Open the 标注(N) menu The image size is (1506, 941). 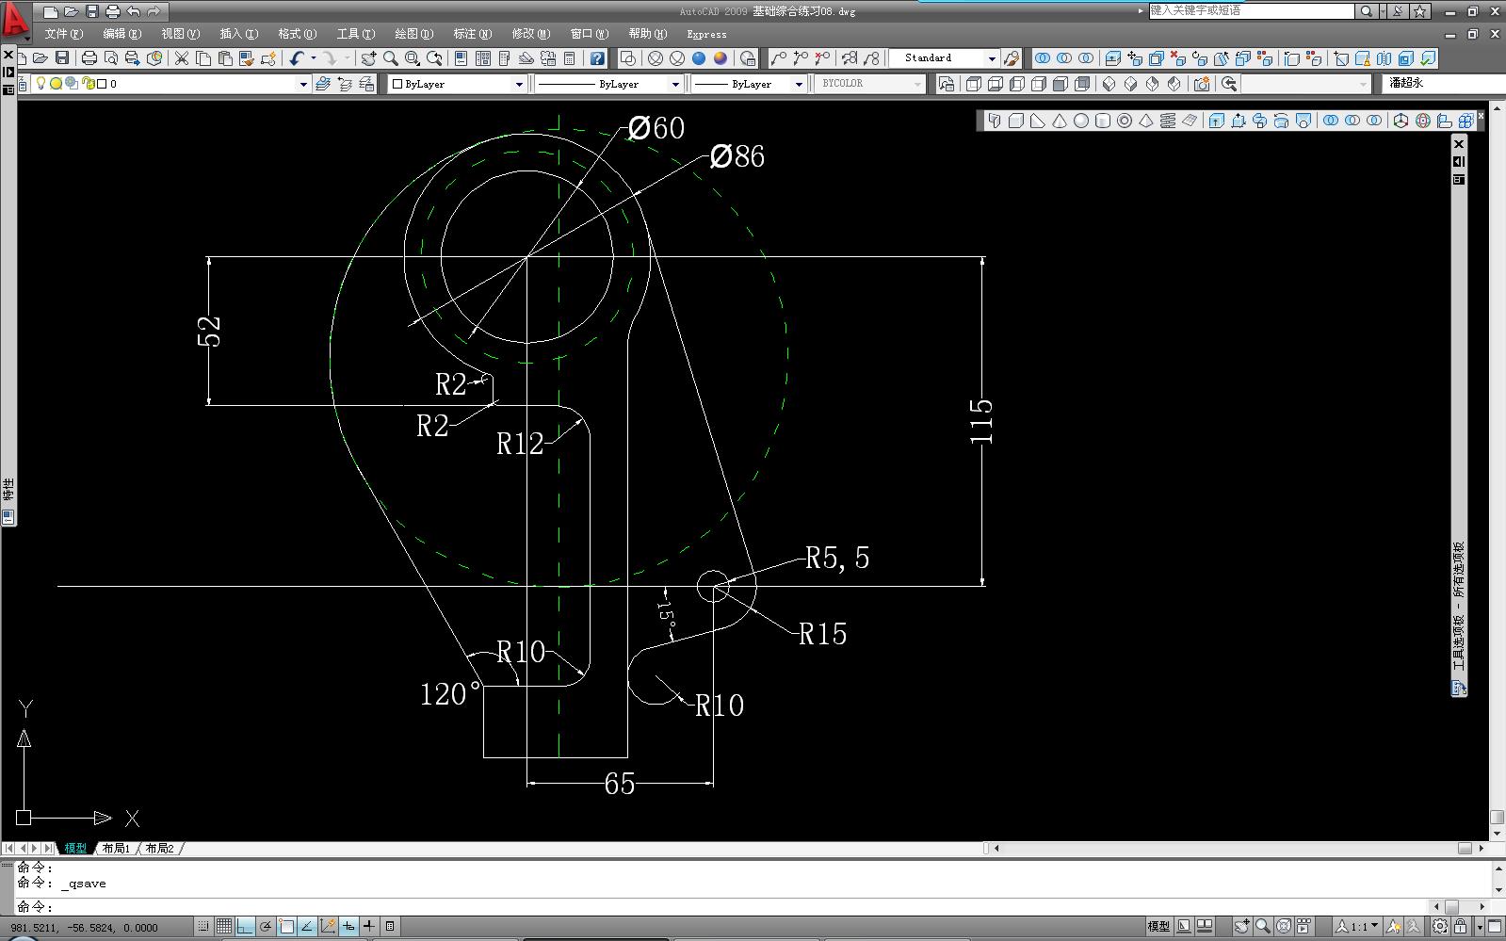(473, 34)
